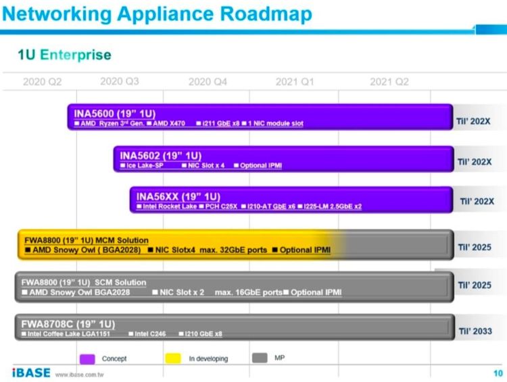Click Til' 202X beside INA56XX bar
This screenshot has height=382, width=507.
[477, 202]
